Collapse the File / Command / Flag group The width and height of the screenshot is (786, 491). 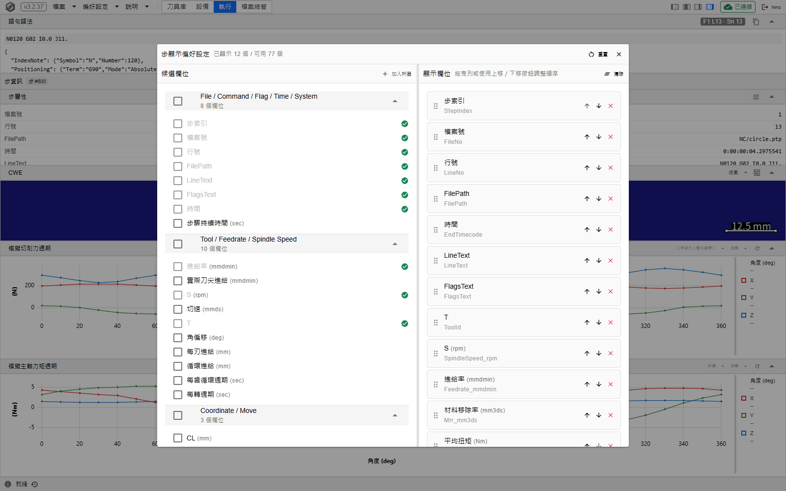(395, 101)
